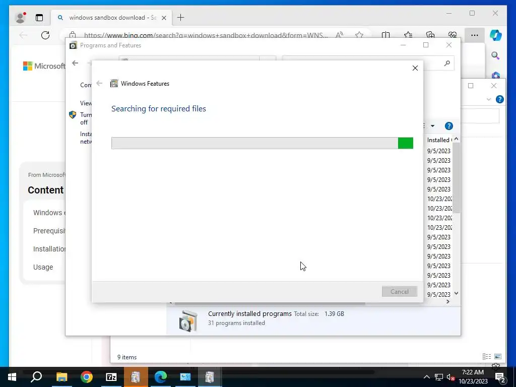Screen dimensions: 516x387
Task: Open Prerequisites link in Content panel
Action: (49, 231)
